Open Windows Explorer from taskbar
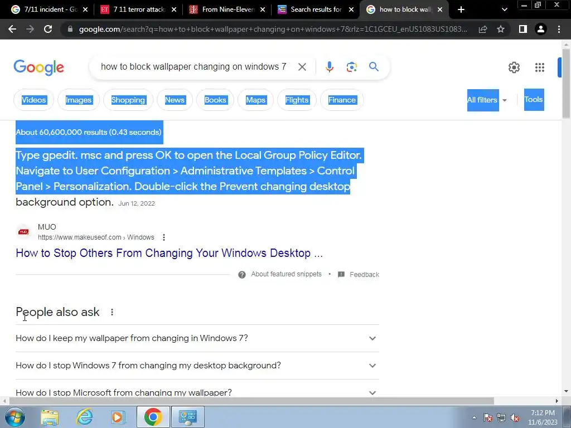 point(50,417)
